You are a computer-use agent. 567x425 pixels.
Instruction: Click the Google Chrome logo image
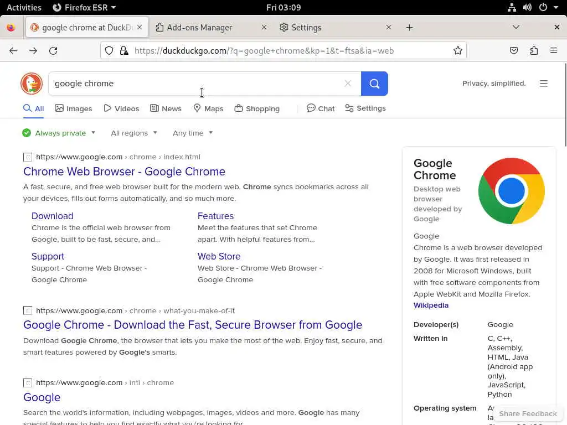pyautogui.click(x=511, y=191)
